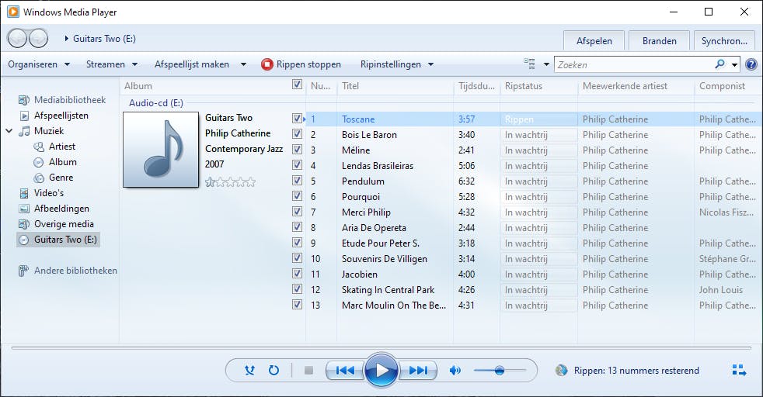
Task: Open Andere bibliotheken icon
Action: click(x=23, y=271)
